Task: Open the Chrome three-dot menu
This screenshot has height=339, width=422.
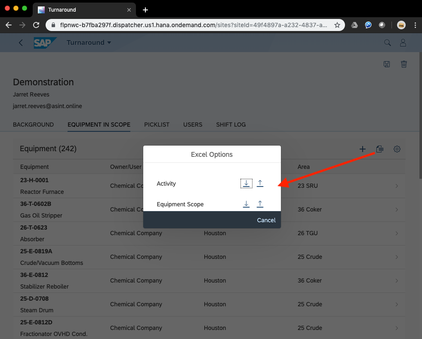Action: click(415, 25)
